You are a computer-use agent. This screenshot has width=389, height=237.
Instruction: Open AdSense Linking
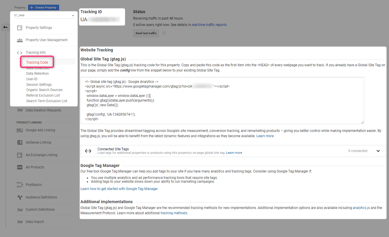(x=38, y=142)
